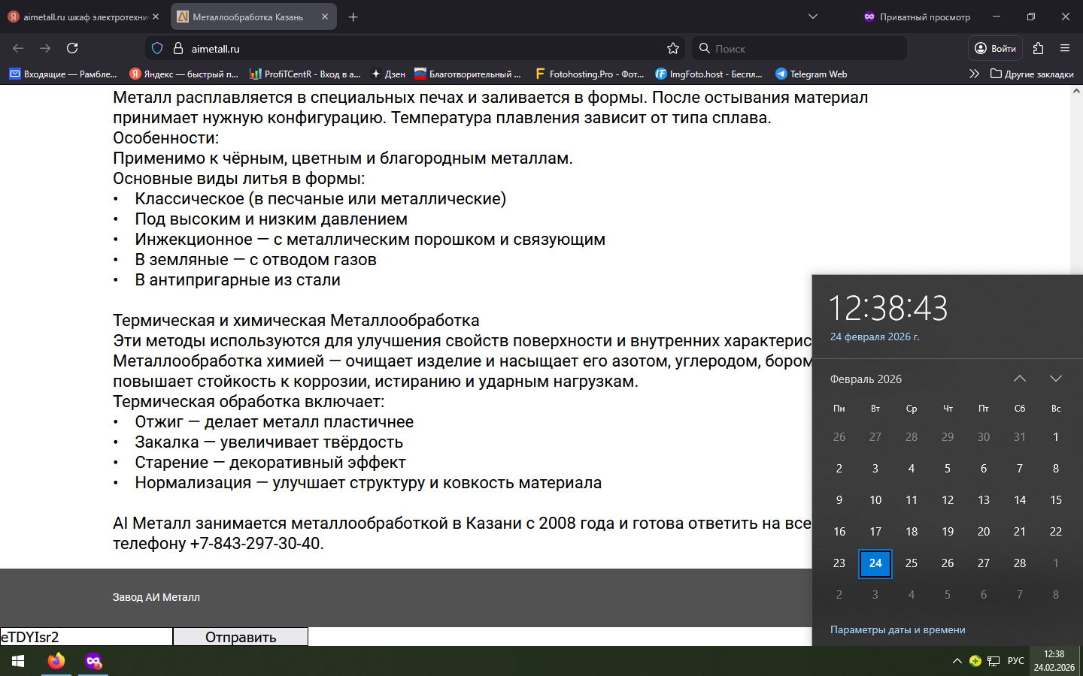Open the Telegram Web bookmark
Screen dimensions: 1083x676
[x=811, y=74]
